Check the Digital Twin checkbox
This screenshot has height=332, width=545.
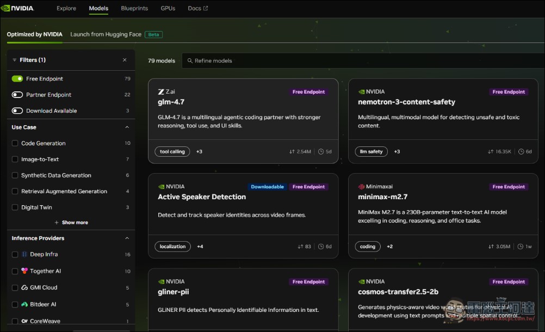click(x=15, y=207)
